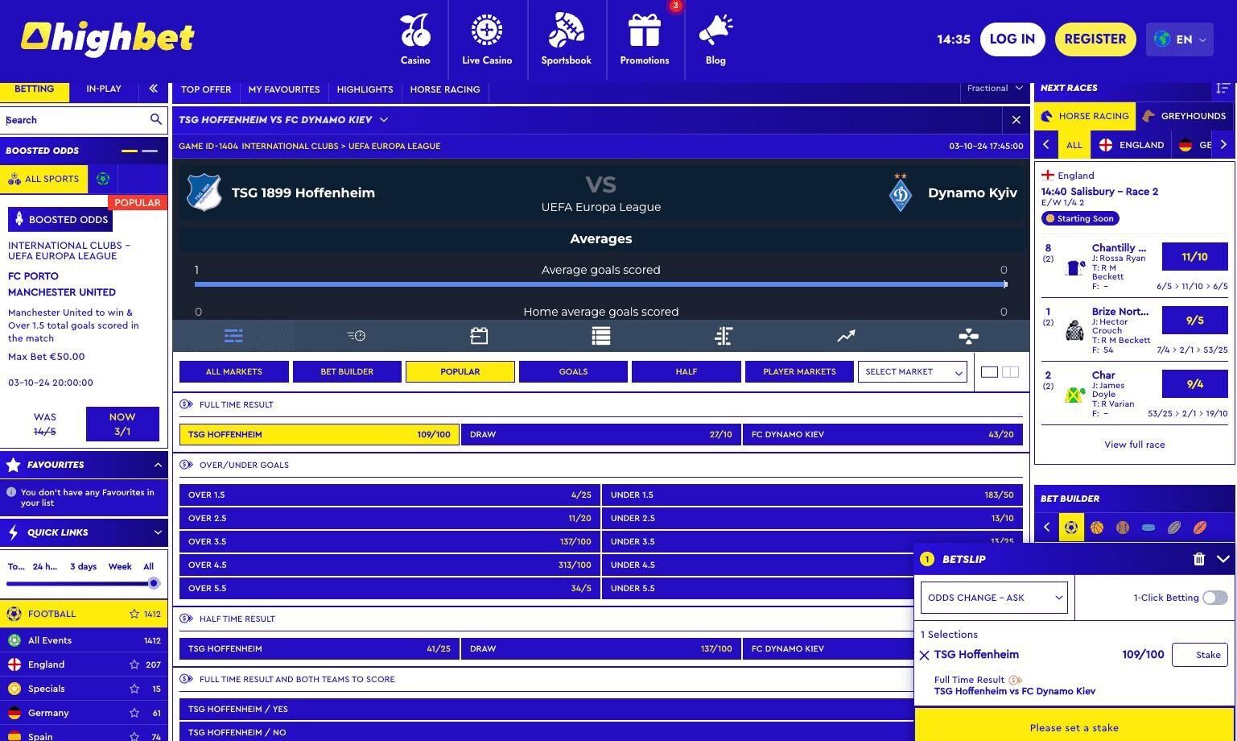Screen dimensions: 1237x741
Task: Select the head-to-head comparison stats icon
Action: pyautogui.click(x=724, y=336)
